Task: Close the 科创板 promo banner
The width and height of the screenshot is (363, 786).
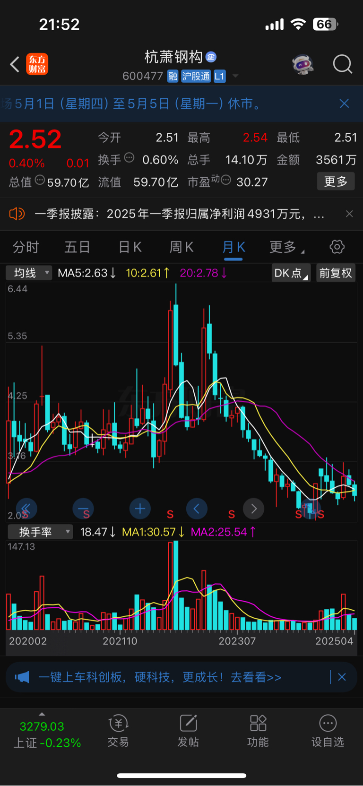Action: pyautogui.click(x=342, y=677)
